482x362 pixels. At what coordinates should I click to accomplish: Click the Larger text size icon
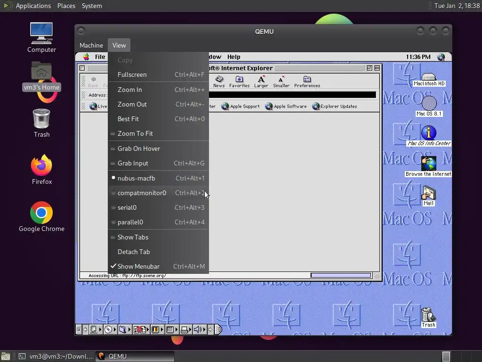(x=261, y=82)
